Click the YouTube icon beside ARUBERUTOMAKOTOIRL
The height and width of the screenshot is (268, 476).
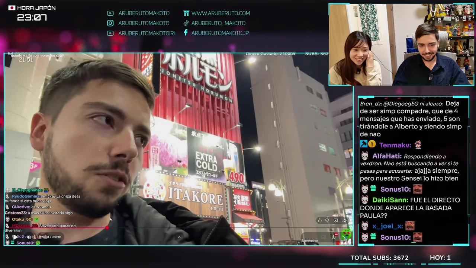click(110, 33)
